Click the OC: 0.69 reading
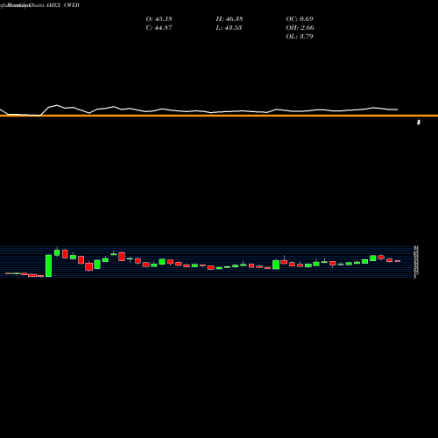 coord(300,19)
